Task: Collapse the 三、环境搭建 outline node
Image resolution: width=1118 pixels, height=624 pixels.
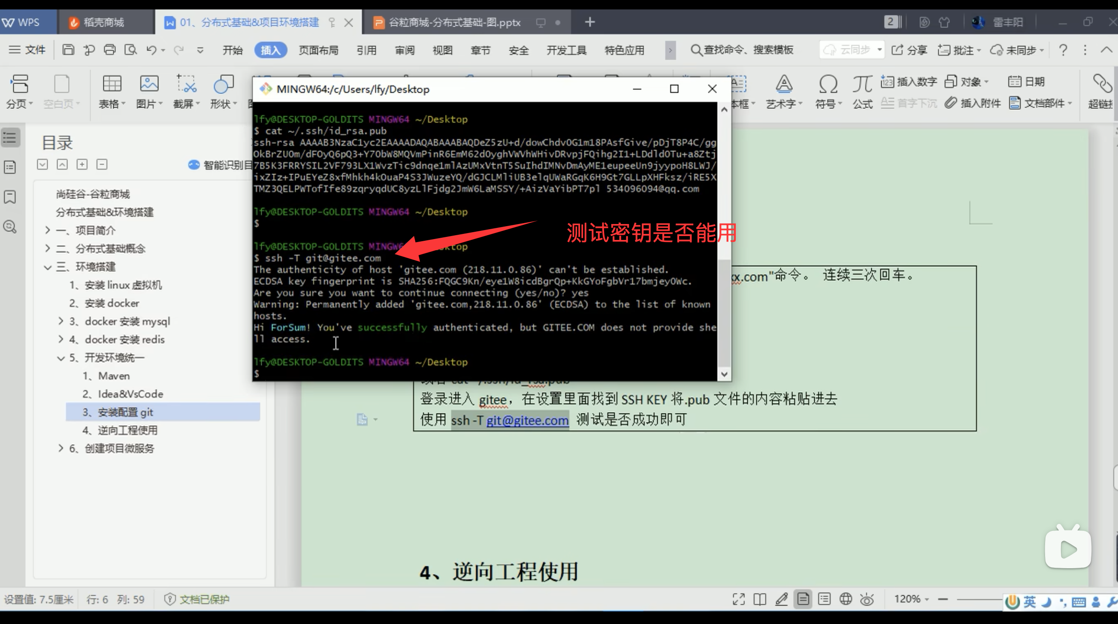Action: pyautogui.click(x=47, y=267)
